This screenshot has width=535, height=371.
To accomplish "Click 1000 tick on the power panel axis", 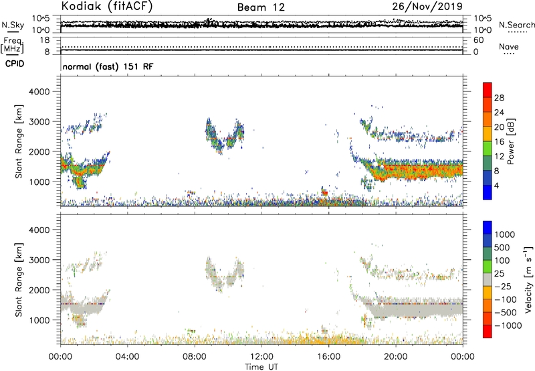I will (x=39, y=181).
